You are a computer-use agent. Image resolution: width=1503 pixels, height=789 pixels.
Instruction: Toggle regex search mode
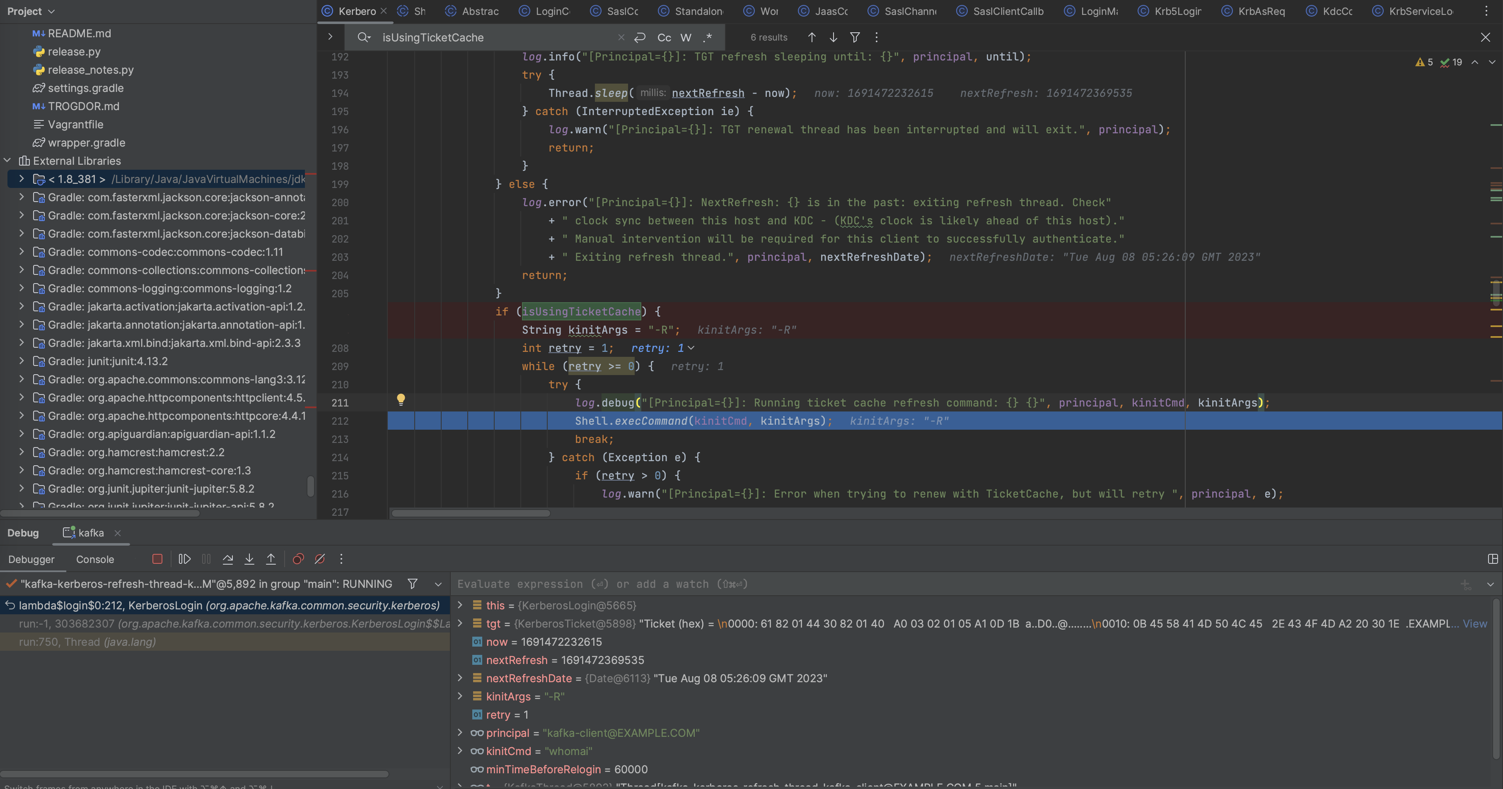(x=708, y=37)
